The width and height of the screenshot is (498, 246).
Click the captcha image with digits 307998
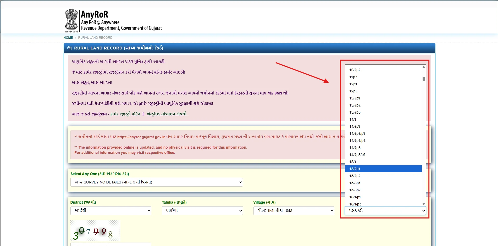pyautogui.click(x=95, y=231)
